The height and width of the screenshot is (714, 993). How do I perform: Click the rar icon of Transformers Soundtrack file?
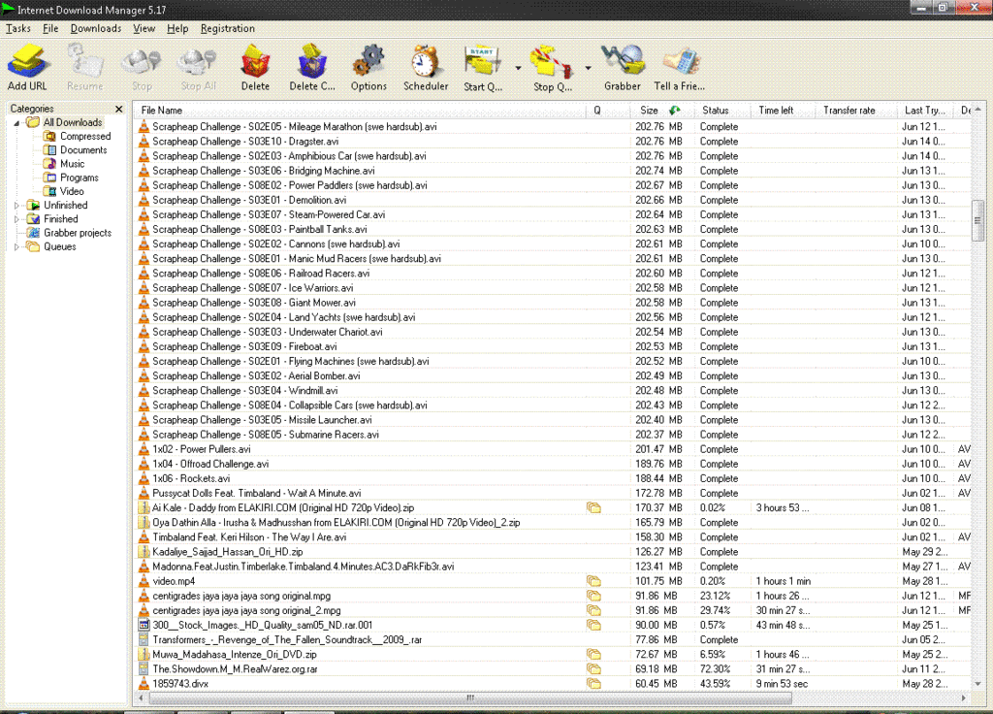click(x=144, y=640)
